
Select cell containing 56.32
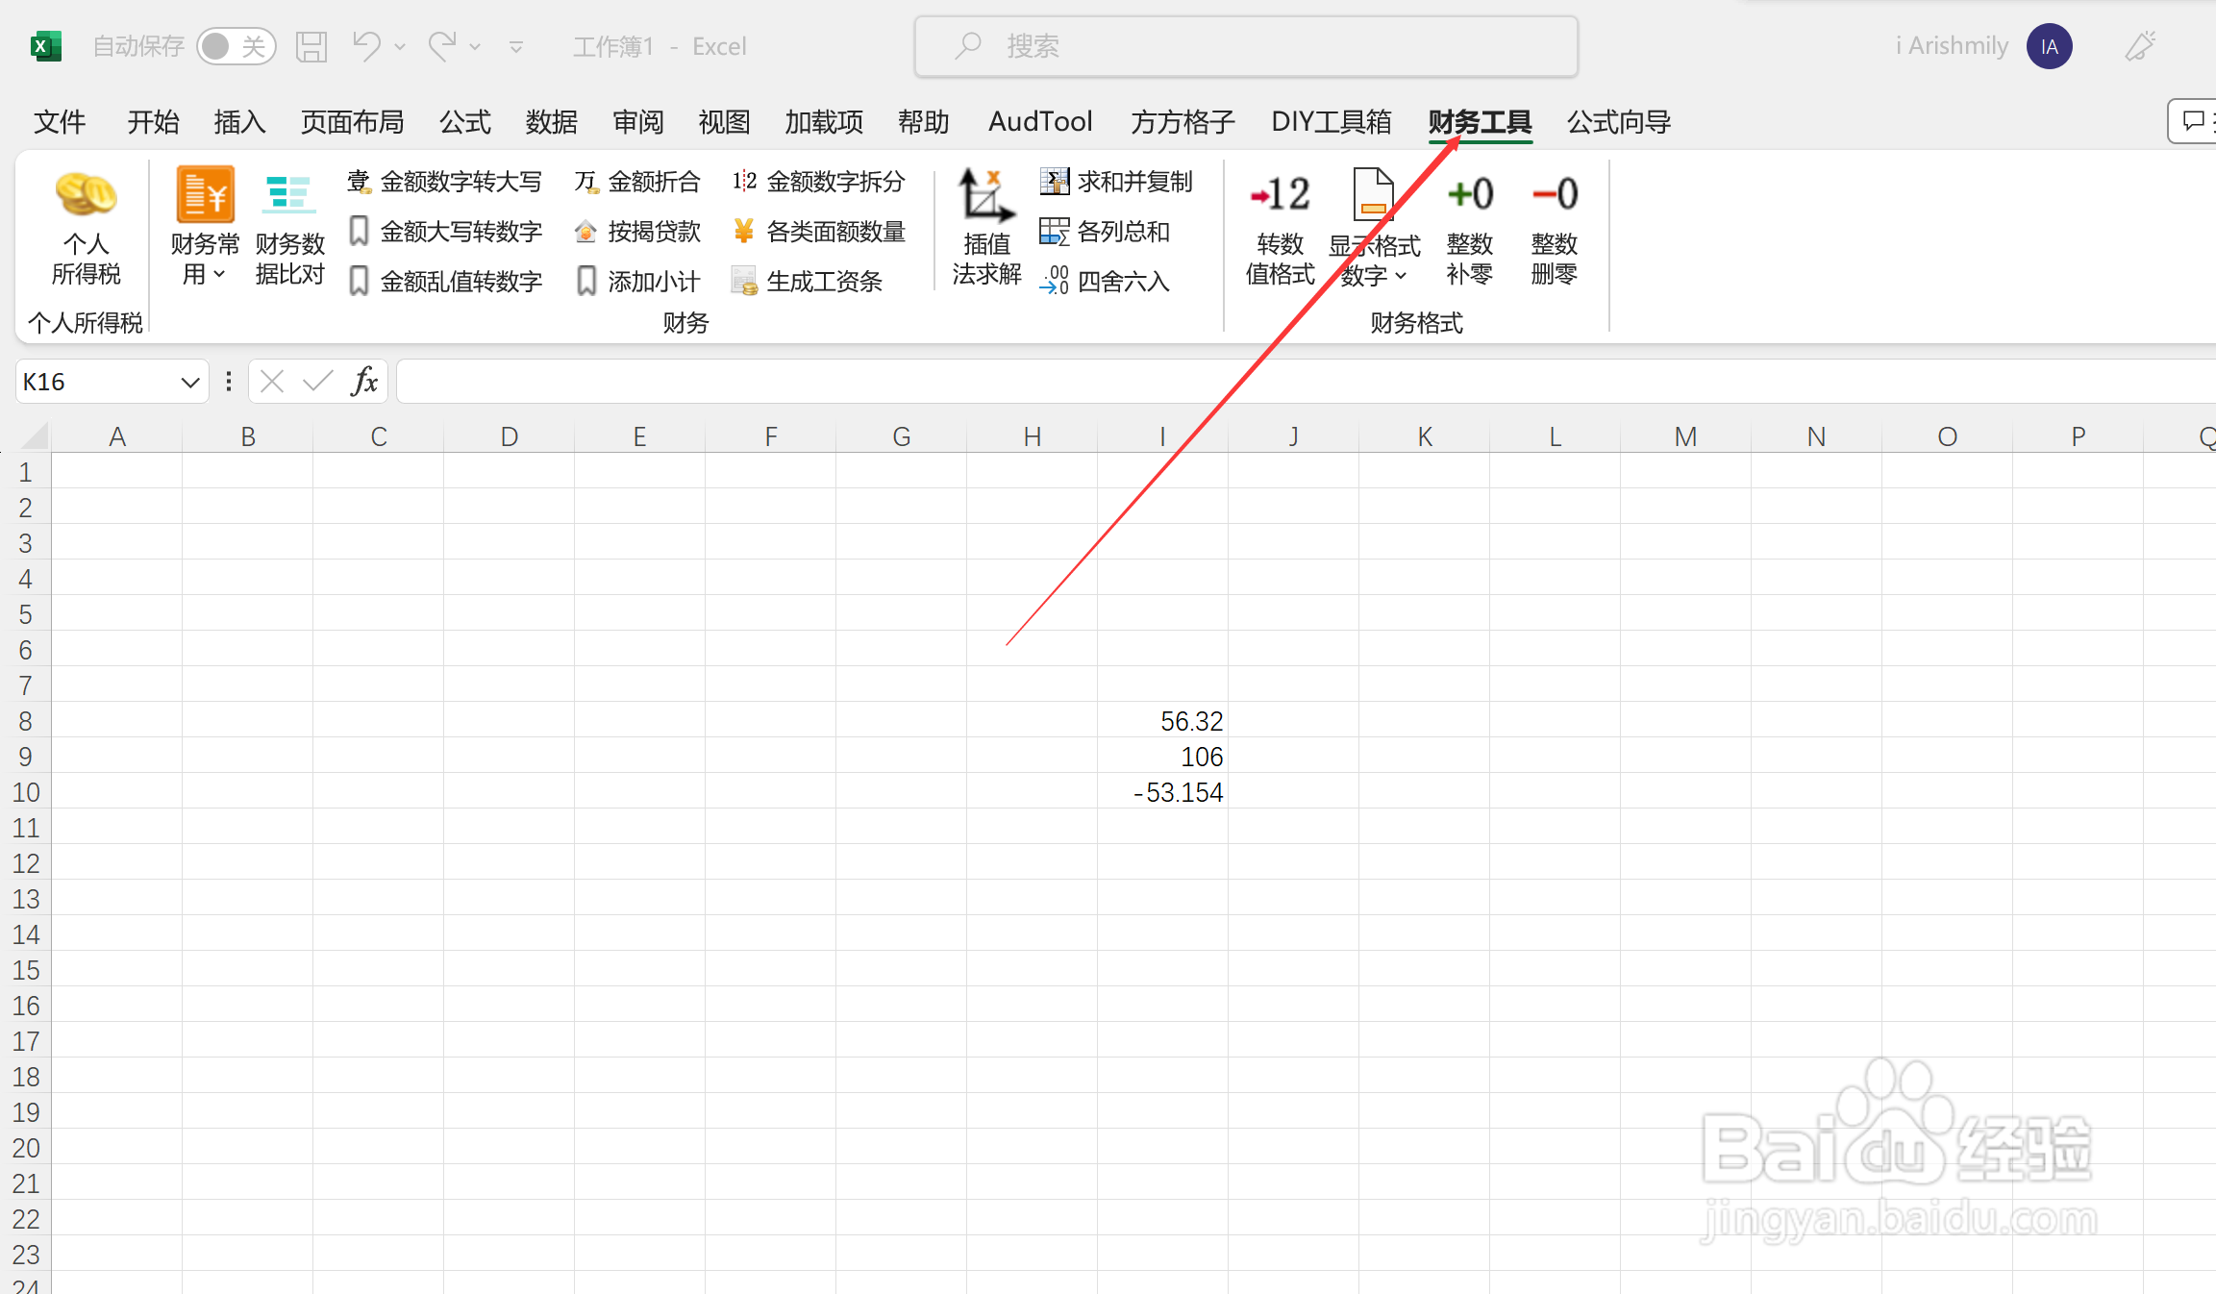[1162, 721]
